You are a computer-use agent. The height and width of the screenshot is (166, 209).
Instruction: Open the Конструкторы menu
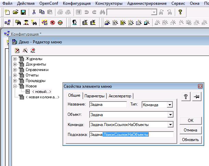(109, 3)
